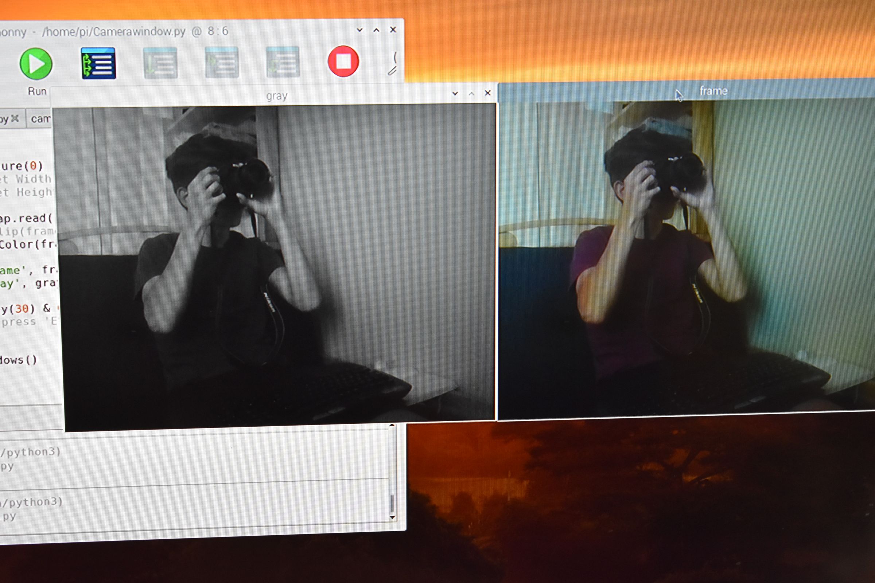Stop the program with red Stop icon
Screen dimensions: 875x583
click(343, 61)
